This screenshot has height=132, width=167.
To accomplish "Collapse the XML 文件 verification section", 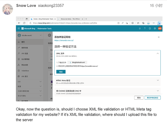I will tap(158, 53).
